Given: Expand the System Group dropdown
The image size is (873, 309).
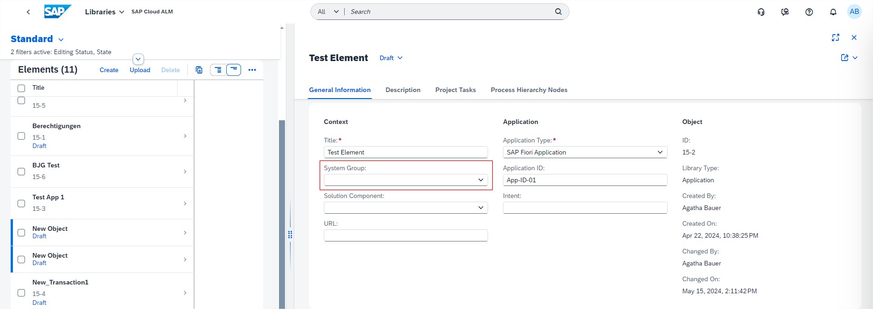Looking at the screenshot, I should click(x=480, y=180).
